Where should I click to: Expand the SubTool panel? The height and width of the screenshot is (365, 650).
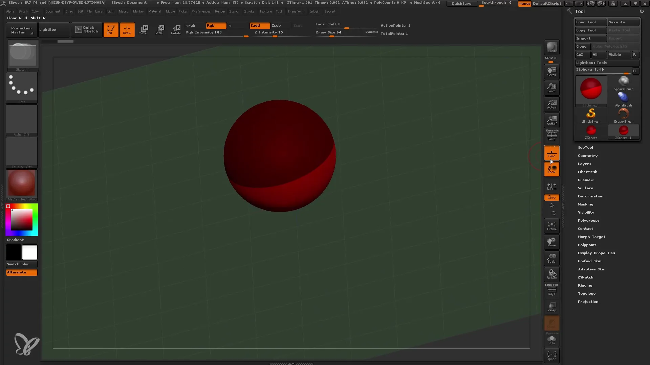pos(586,147)
